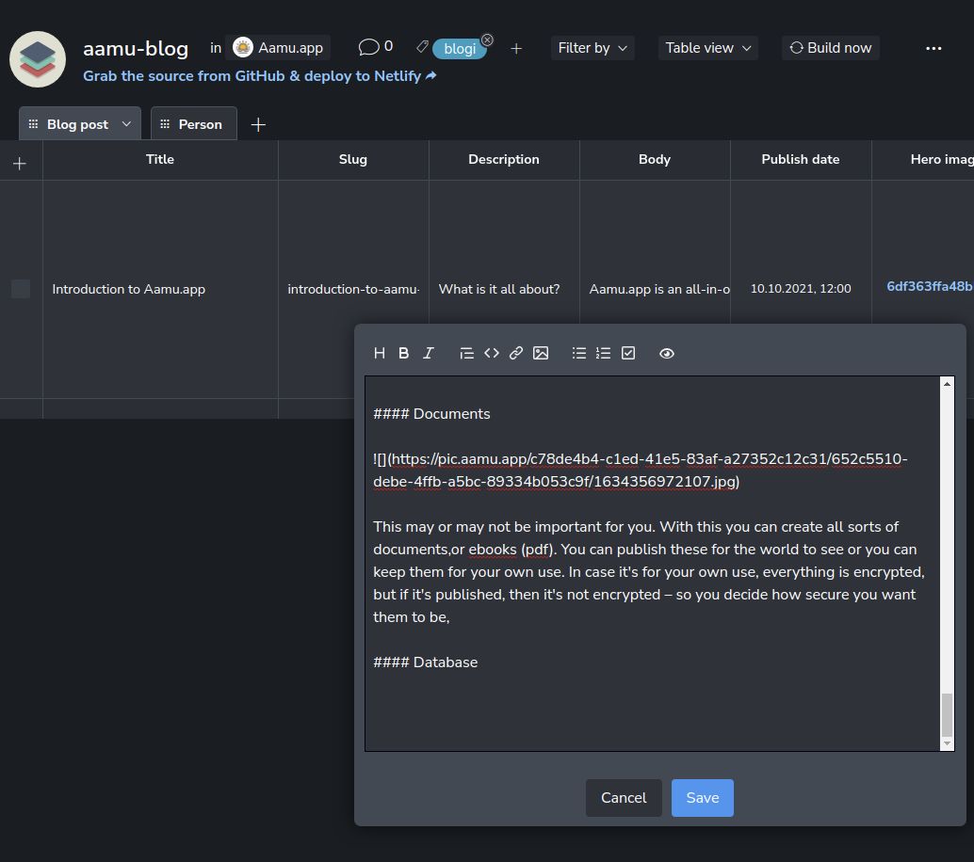Viewport: 974px width, 862px height.
Task: Toggle the markdown preview eye icon
Action: [x=667, y=353]
